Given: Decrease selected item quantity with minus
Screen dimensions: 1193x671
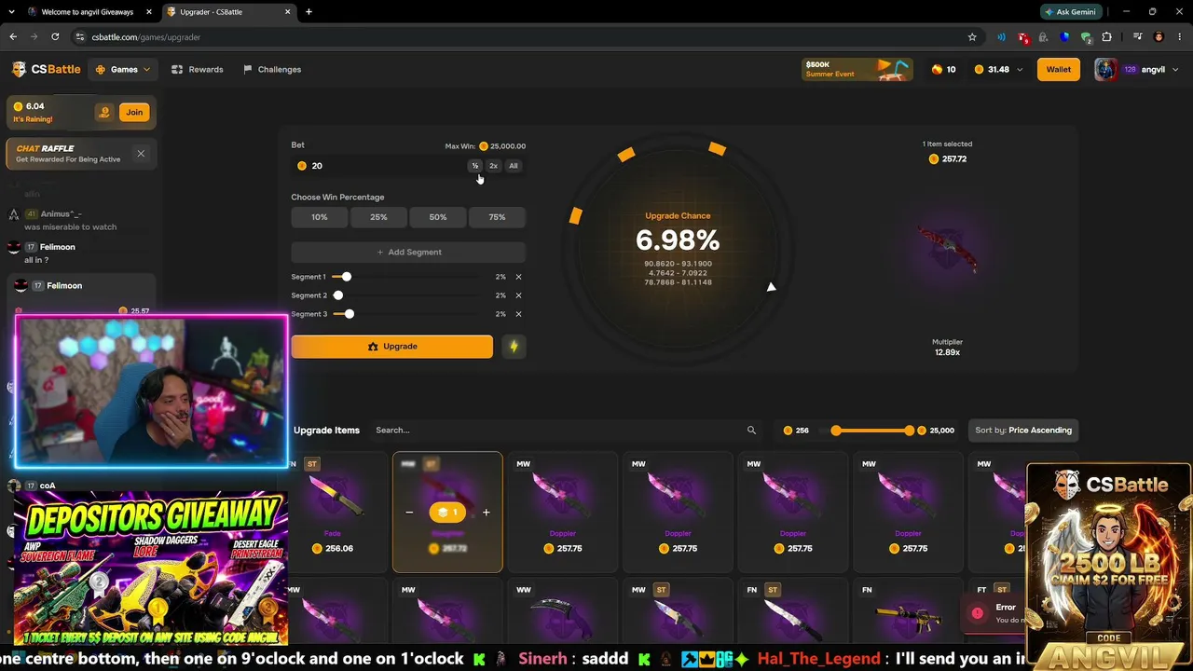Looking at the screenshot, I should tap(409, 513).
